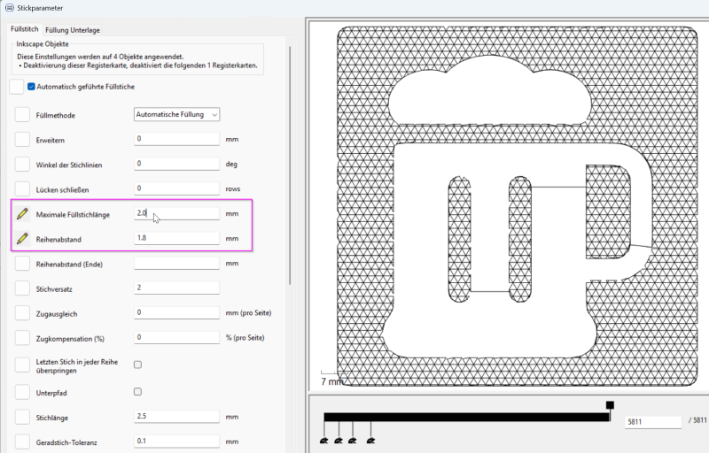Click the large square box left of Automatisch geführte Füllstiche
Screen dimensions: 709x453
click(x=16, y=87)
